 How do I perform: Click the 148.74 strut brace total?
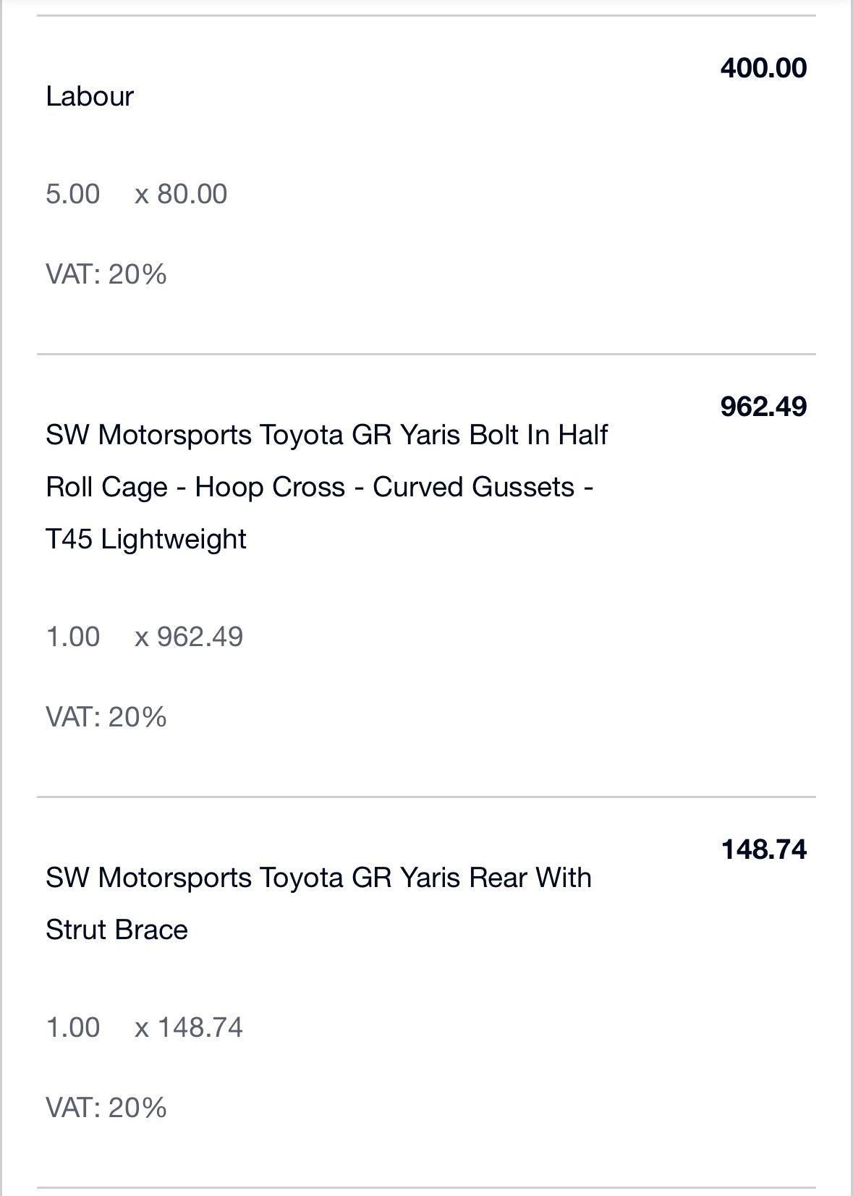coord(763,849)
